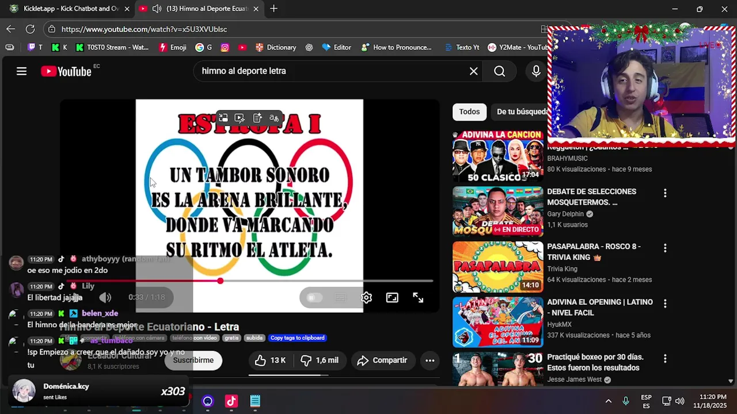Start voice search with the microphone
The image size is (737, 414).
coord(536,71)
